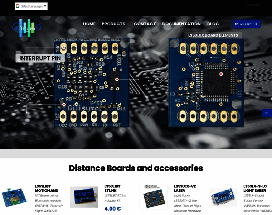Open the LS53L1BT Motion and IOT product title
Viewport: 272px width, 215px height.
(47, 188)
